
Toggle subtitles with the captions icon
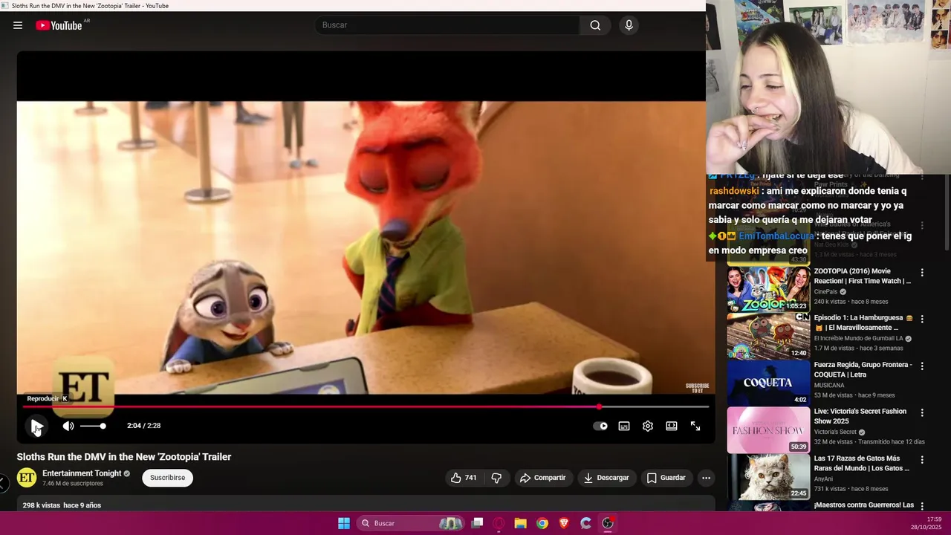[x=624, y=426]
